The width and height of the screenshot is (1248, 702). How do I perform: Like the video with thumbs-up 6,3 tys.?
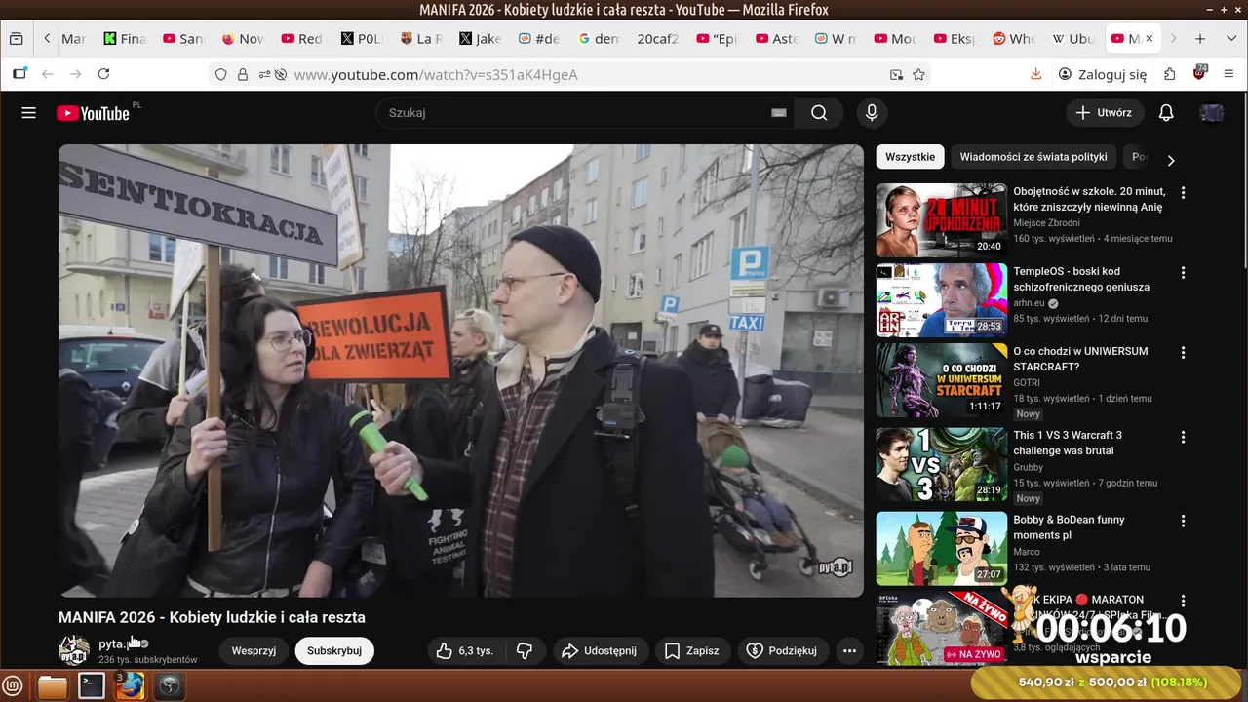(466, 650)
